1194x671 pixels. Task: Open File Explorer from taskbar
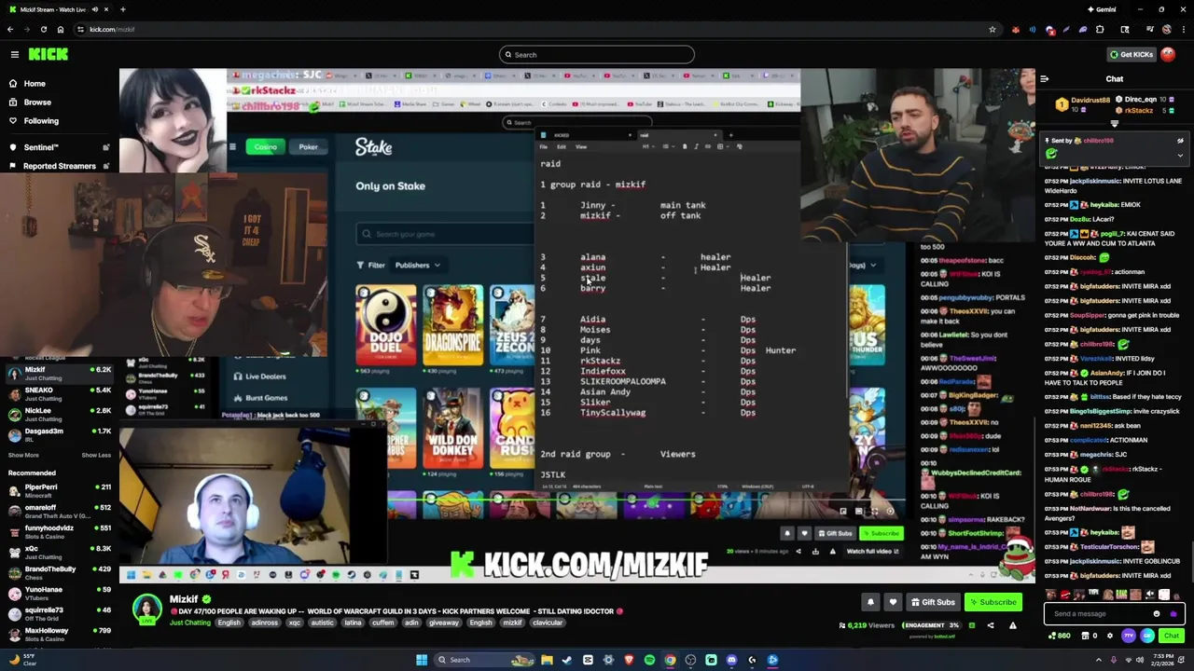point(547,660)
